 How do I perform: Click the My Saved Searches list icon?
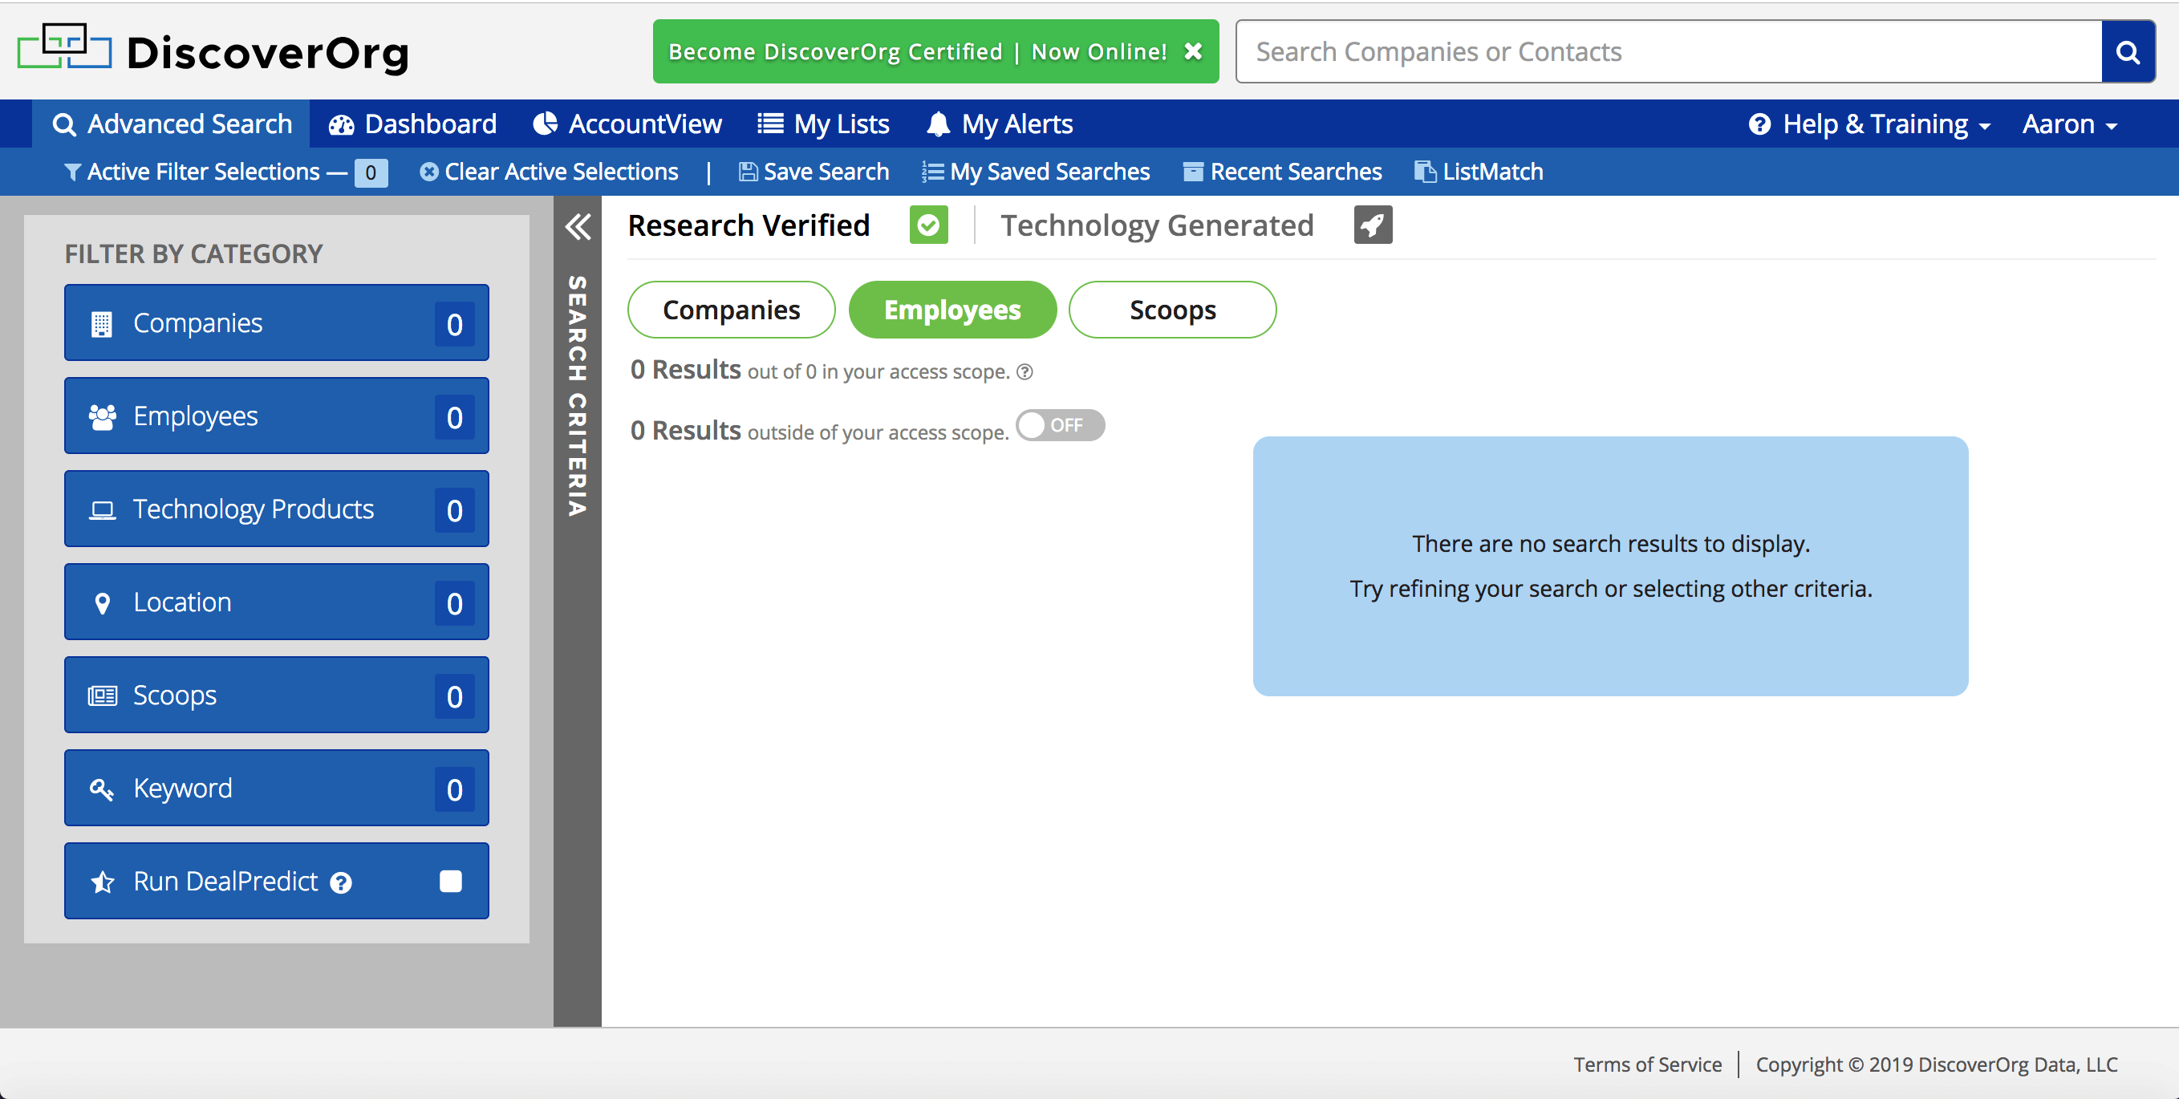coord(932,172)
